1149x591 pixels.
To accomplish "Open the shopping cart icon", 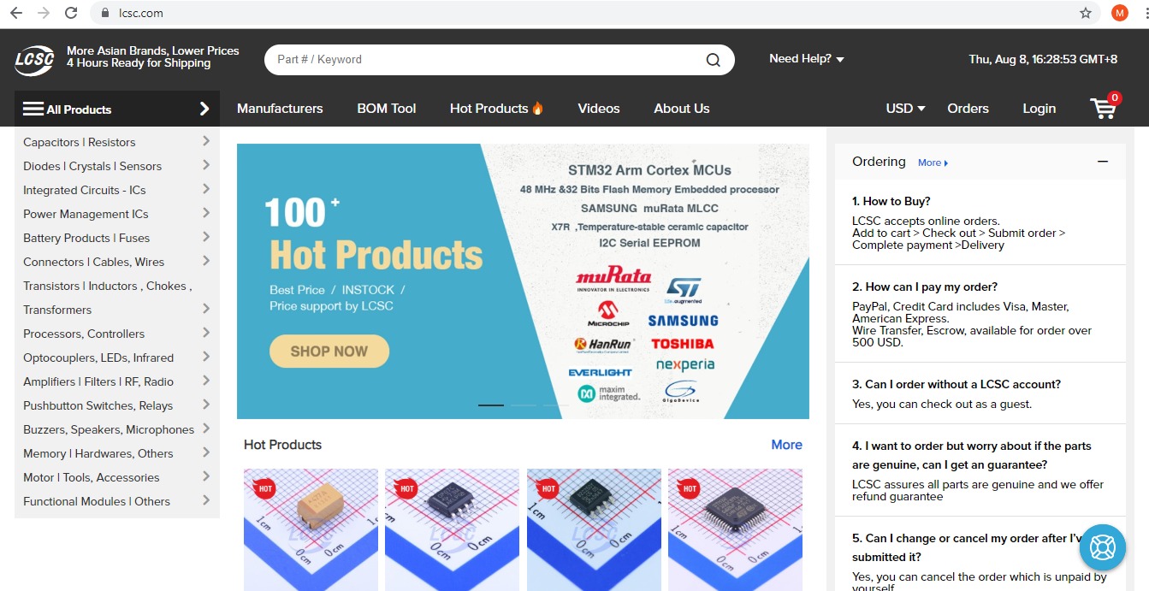I will click(x=1105, y=108).
